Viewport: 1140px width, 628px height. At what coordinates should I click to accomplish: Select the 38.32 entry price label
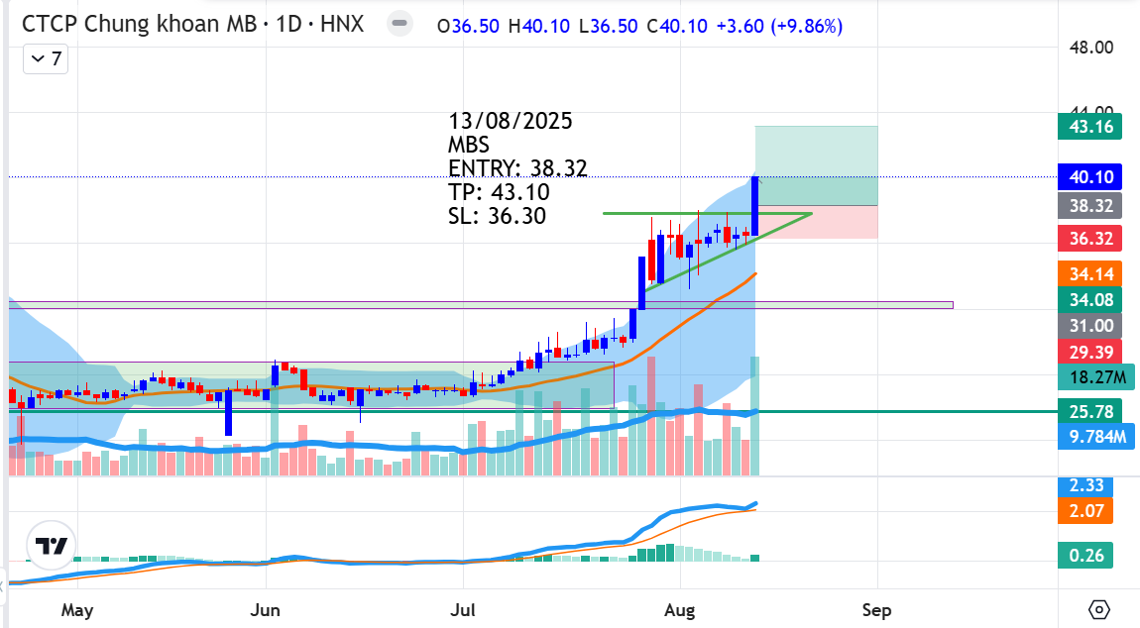click(x=1089, y=206)
